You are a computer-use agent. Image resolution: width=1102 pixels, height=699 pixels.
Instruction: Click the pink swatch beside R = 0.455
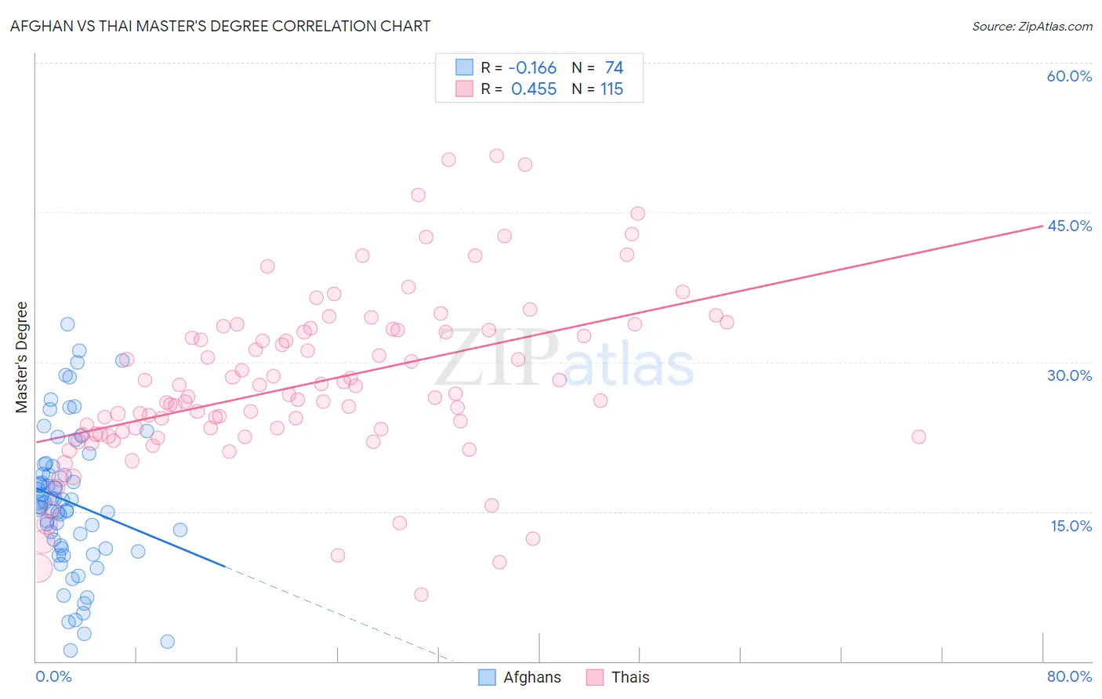tap(465, 89)
